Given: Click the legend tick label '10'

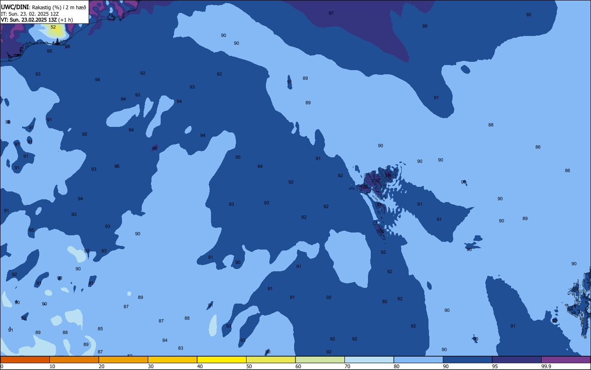Looking at the screenshot, I should pos(53,366).
